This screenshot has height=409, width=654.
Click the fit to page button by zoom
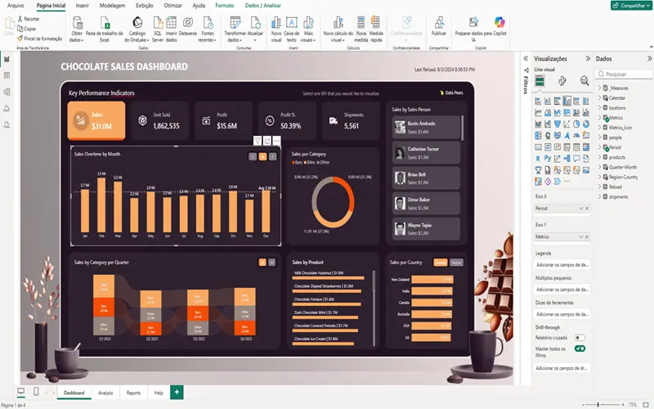coord(646,405)
